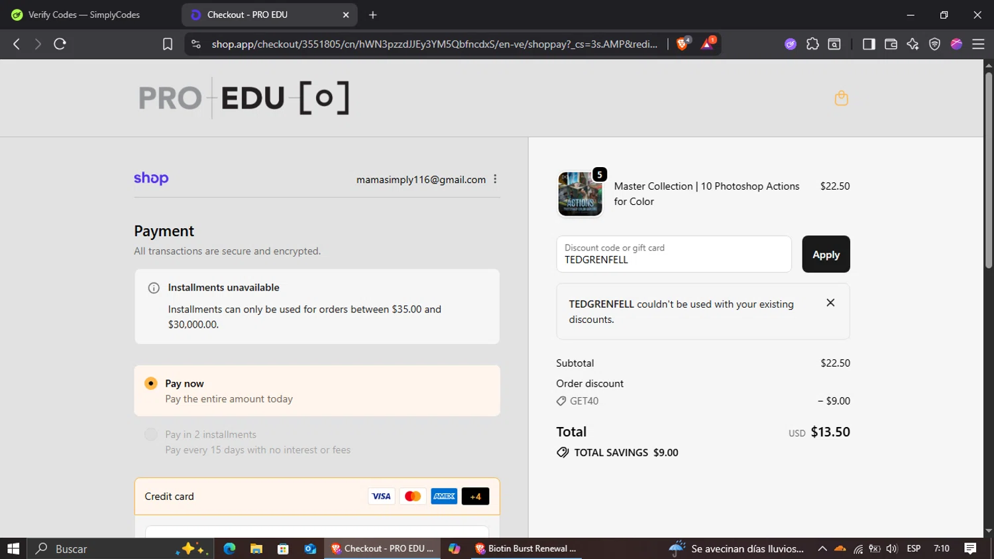Dismiss the TEDGRENFELL error message
The height and width of the screenshot is (559, 994).
(830, 302)
